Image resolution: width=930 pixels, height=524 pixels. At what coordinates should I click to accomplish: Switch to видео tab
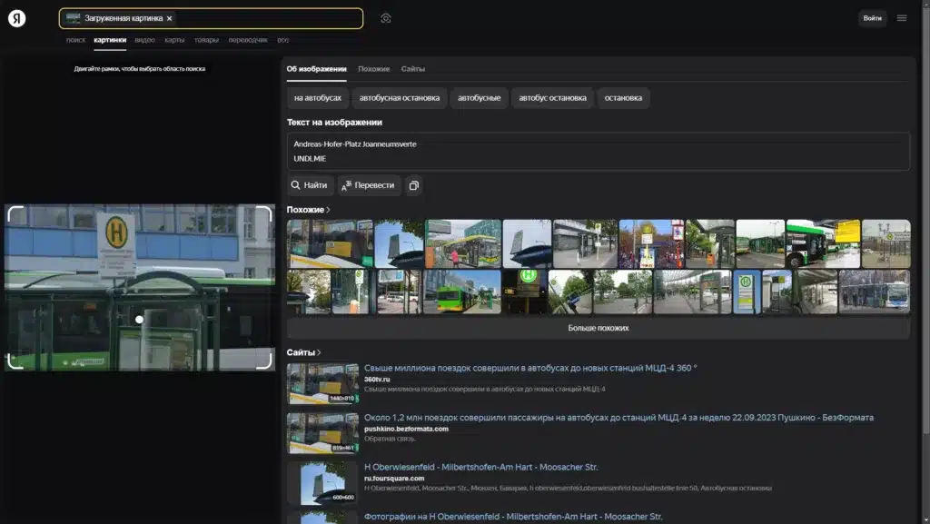click(144, 40)
